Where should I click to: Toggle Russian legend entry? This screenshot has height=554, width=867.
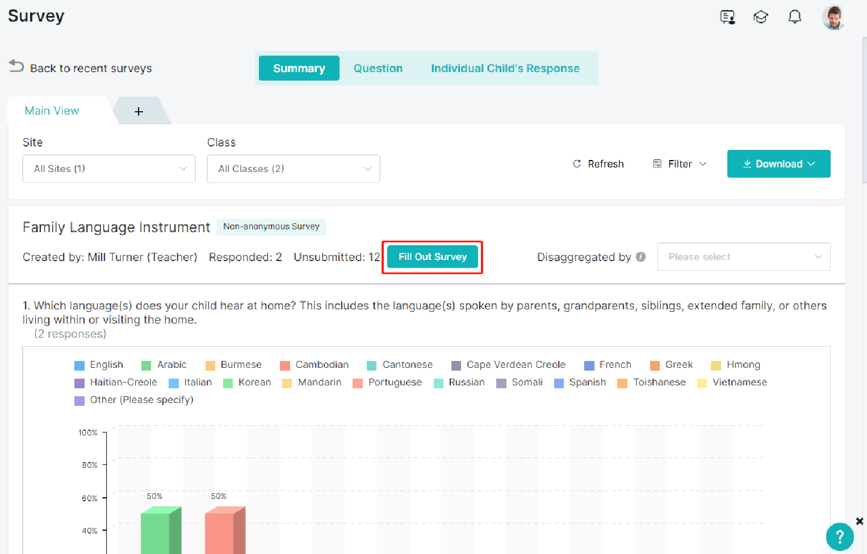point(459,382)
